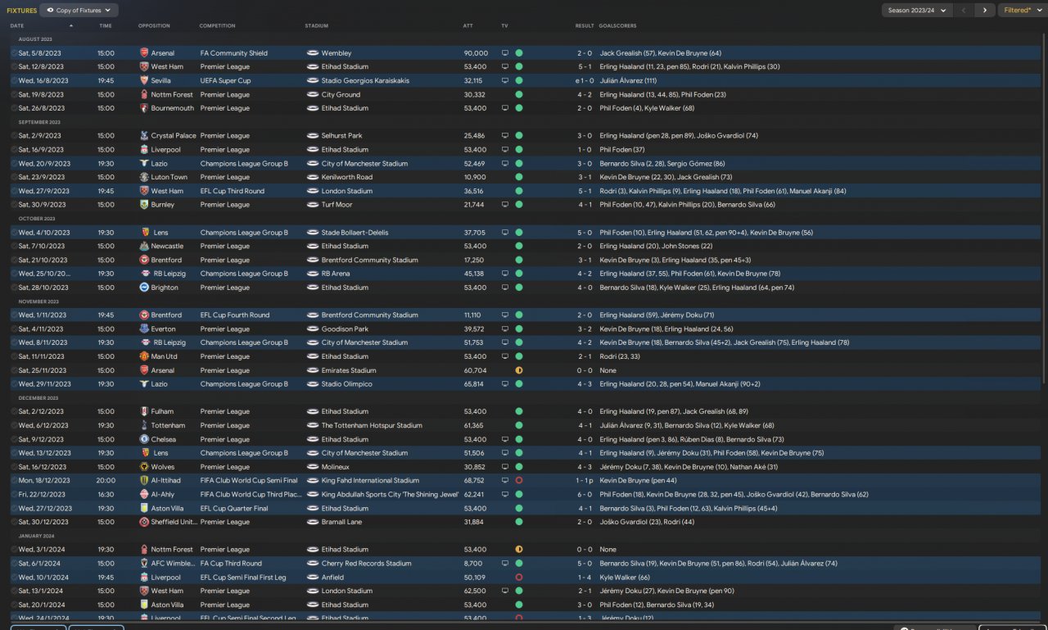Go to the previous season with the left arrow

tap(964, 11)
